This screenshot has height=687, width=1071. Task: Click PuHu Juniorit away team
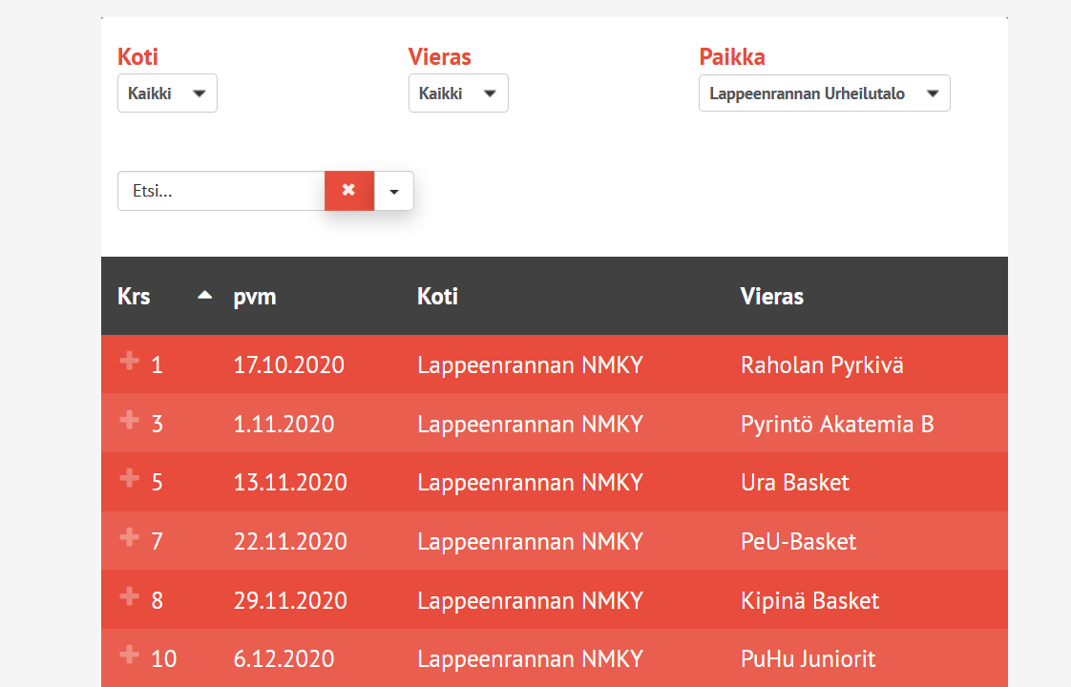(808, 659)
